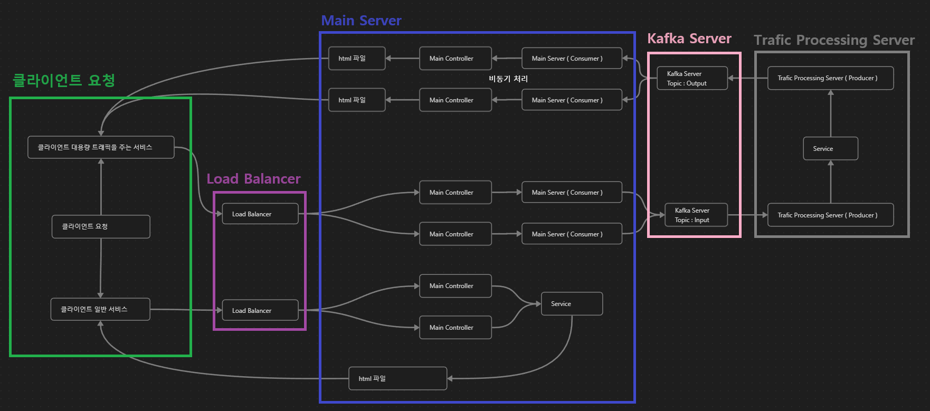Click the 'Trafic Processing Server' group title

tap(834, 40)
